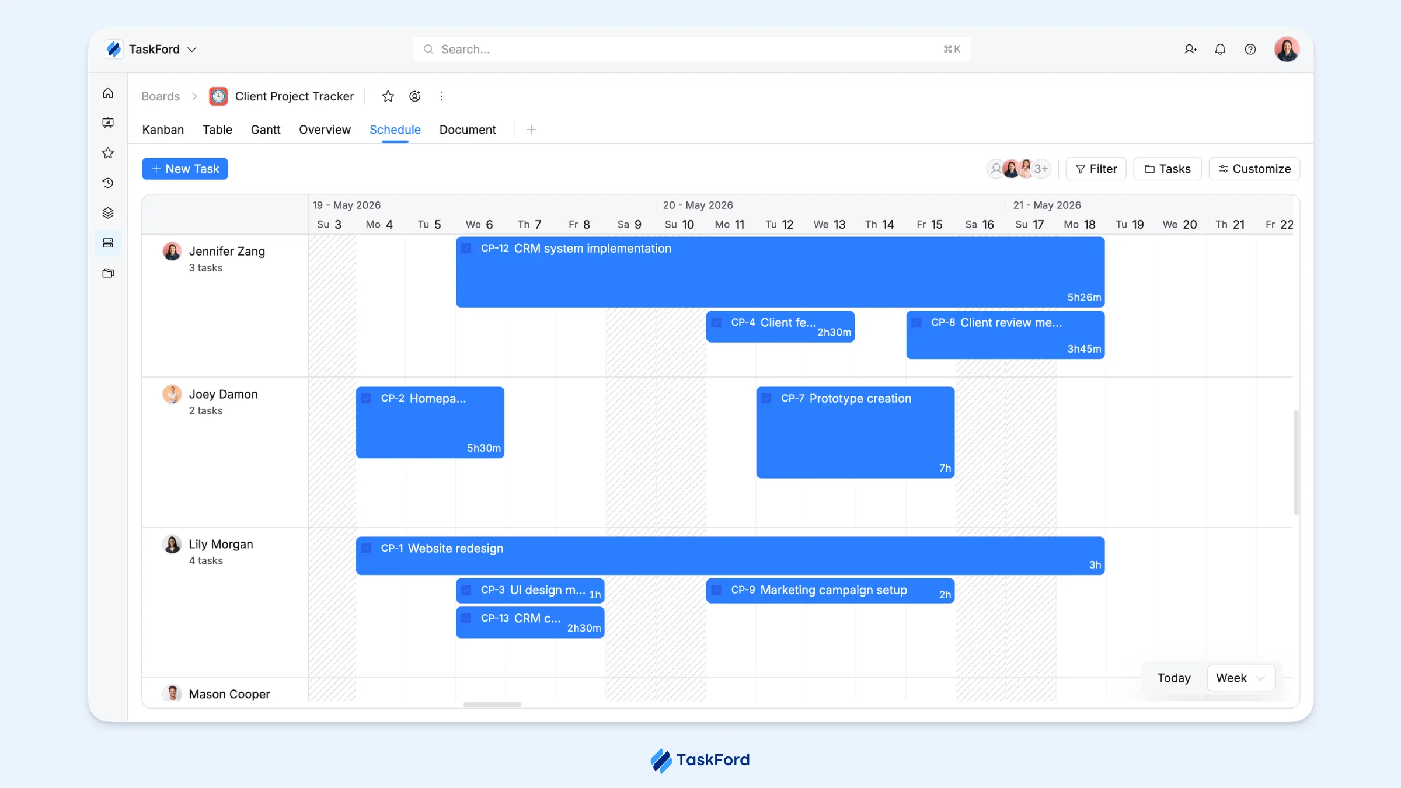Click the automation icon beside star

(x=415, y=96)
